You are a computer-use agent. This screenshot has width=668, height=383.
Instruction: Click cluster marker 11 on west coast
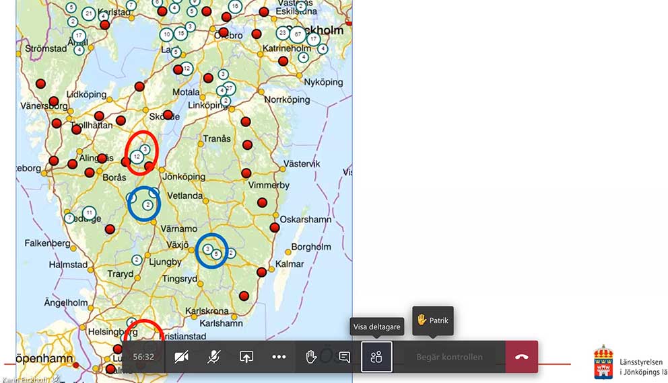pyautogui.click(x=89, y=213)
